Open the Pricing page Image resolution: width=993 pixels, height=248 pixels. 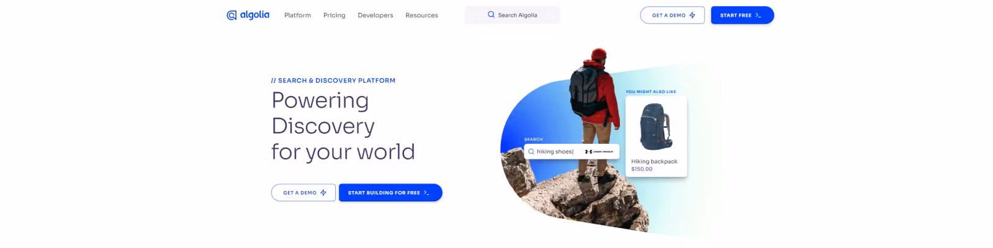point(334,15)
